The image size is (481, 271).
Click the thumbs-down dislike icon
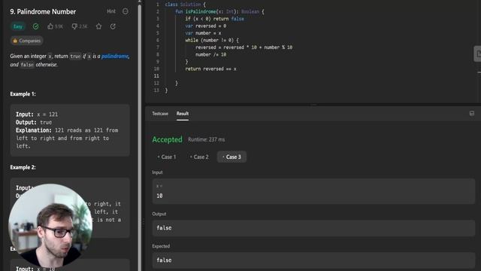pyautogui.click(x=74, y=26)
